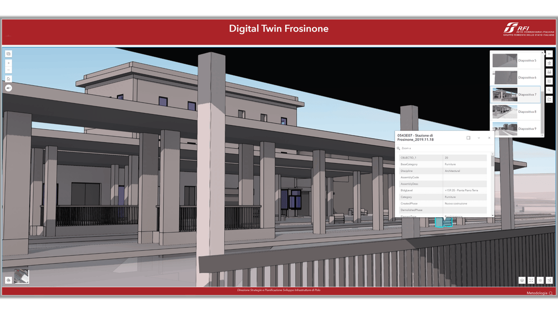Open the slice tool on the right toolbar
Image resolution: width=558 pixels, height=314 pixels.
549,63
